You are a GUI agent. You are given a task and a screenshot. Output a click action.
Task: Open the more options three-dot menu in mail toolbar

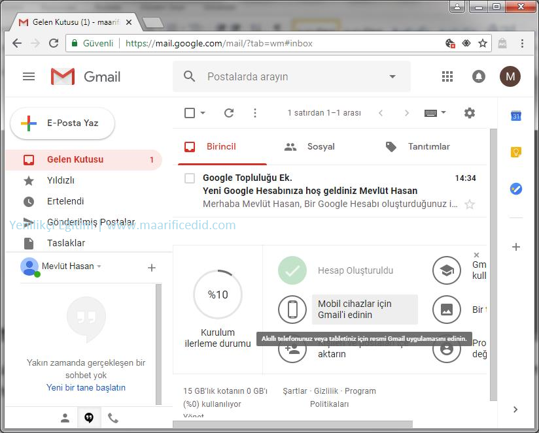point(255,113)
